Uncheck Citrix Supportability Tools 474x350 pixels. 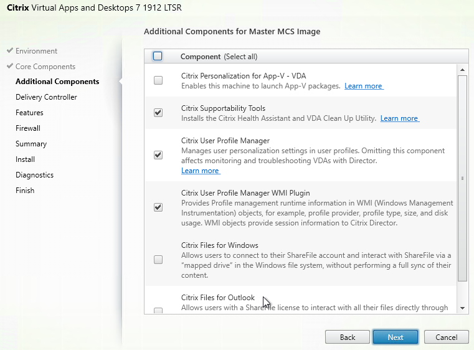pyautogui.click(x=158, y=113)
